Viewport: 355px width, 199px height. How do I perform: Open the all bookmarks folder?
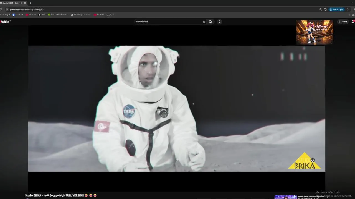pos(353,15)
